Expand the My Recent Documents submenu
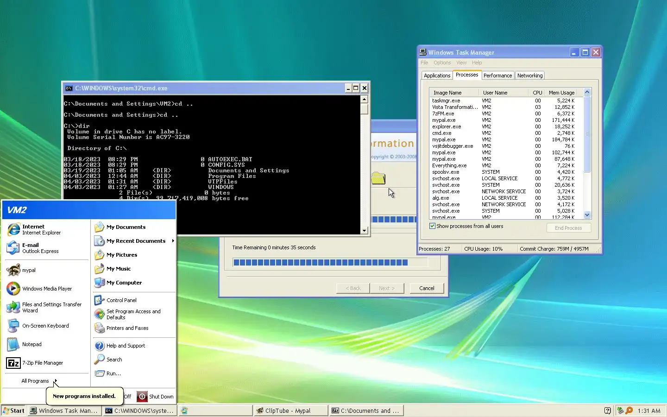Viewport: 667px width, 417px height. point(134,241)
